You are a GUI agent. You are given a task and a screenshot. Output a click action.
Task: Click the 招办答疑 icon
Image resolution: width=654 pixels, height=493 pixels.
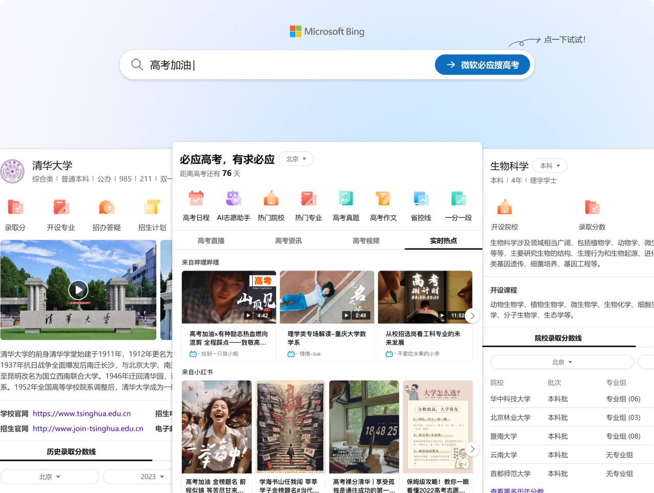click(107, 207)
